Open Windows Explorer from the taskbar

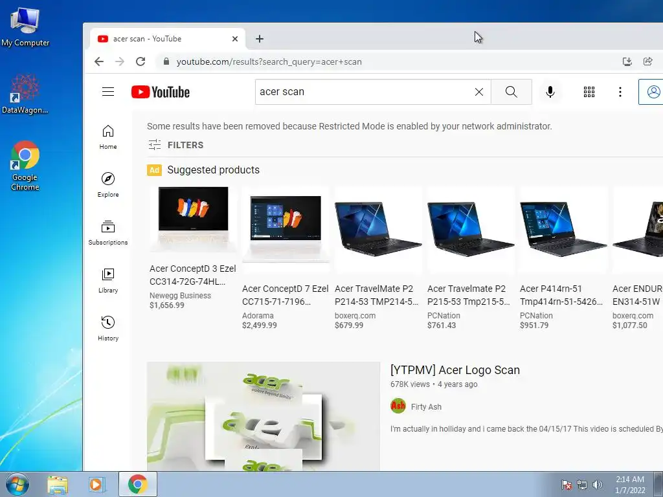(58, 485)
